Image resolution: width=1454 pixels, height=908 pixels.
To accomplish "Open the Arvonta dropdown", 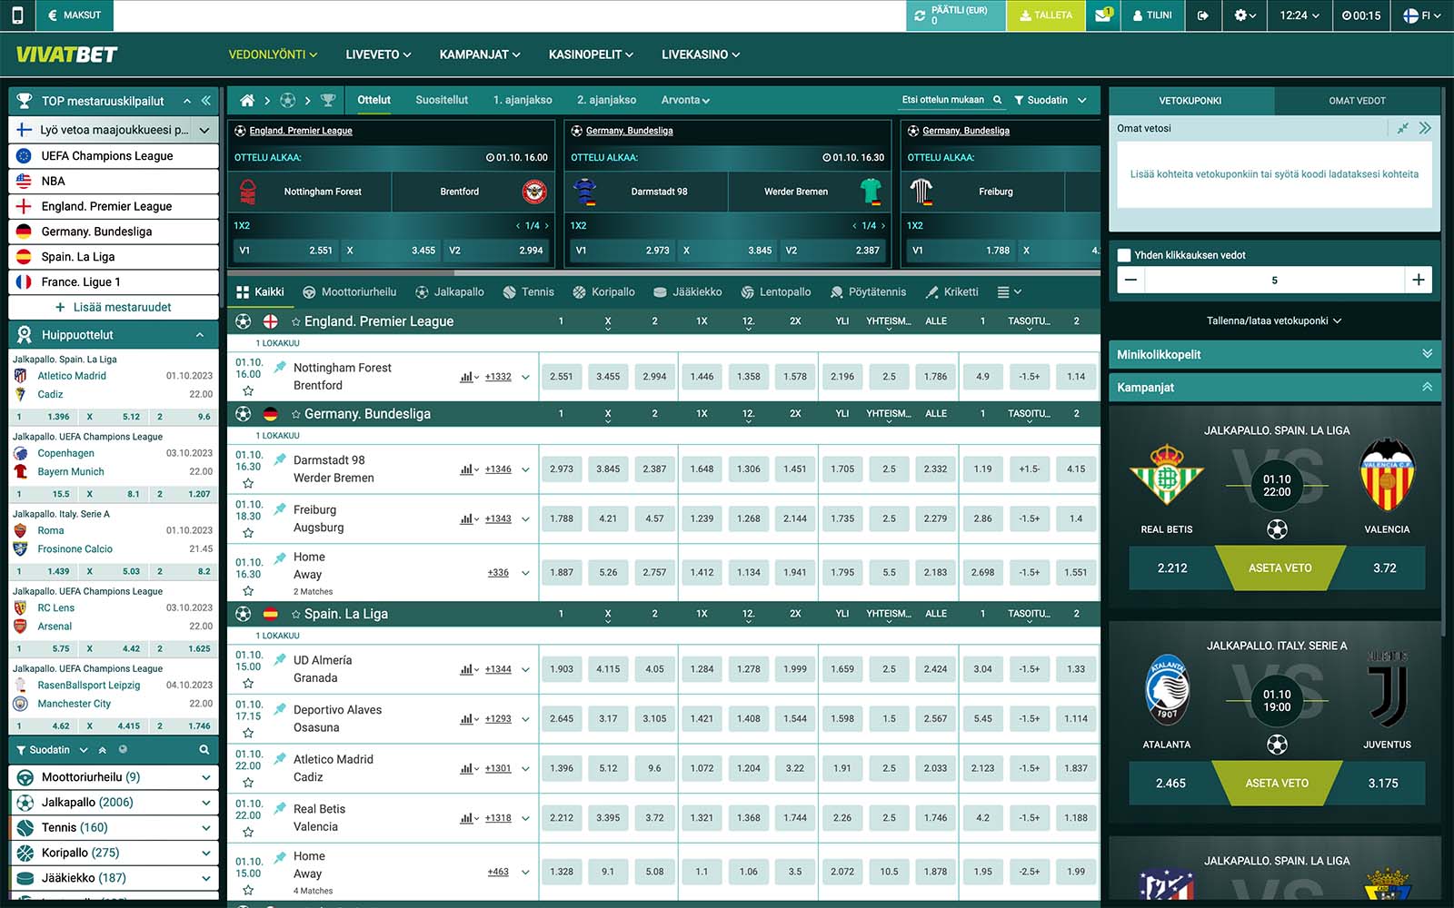I will click(685, 100).
